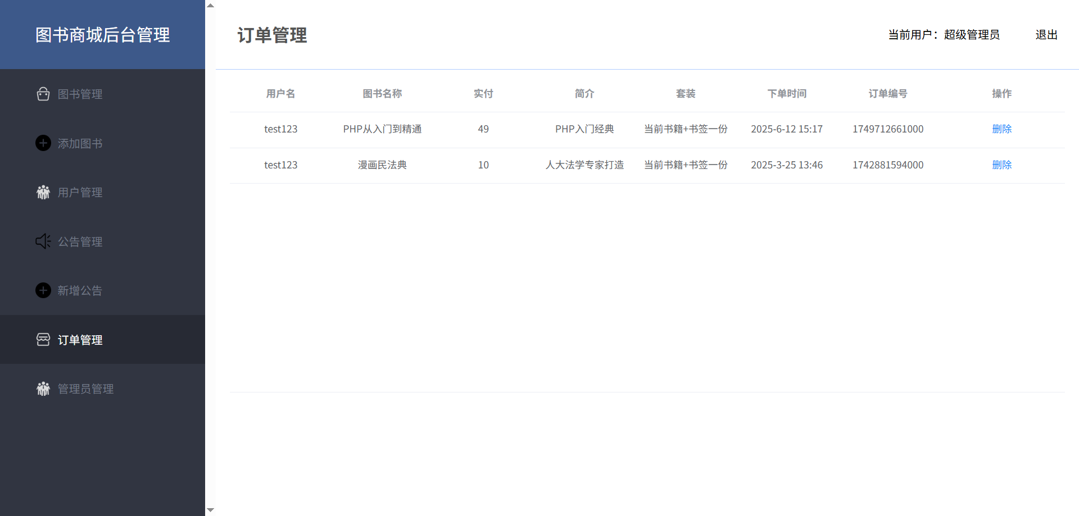1079x516 pixels.
Task: Click the 图书商城后台管理 title
Action: click(102, 35)
